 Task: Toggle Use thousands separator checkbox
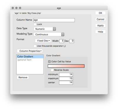35,46
